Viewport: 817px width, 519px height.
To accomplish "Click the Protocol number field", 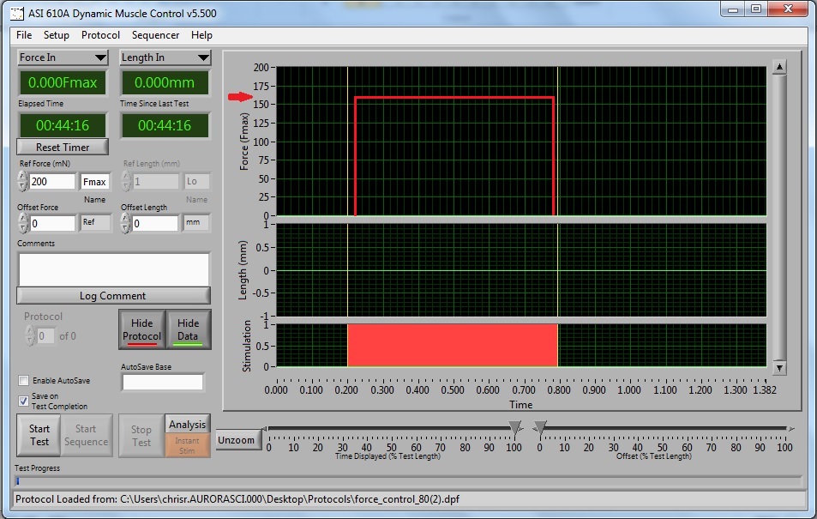I will tap(45, 336).
